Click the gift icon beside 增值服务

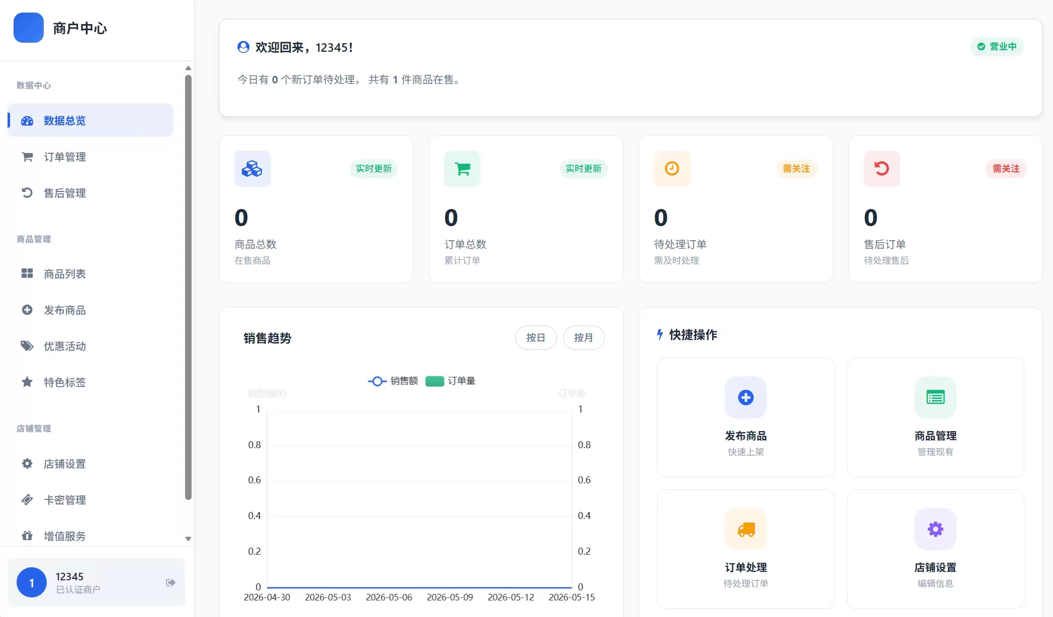click(x=27, y=536)
